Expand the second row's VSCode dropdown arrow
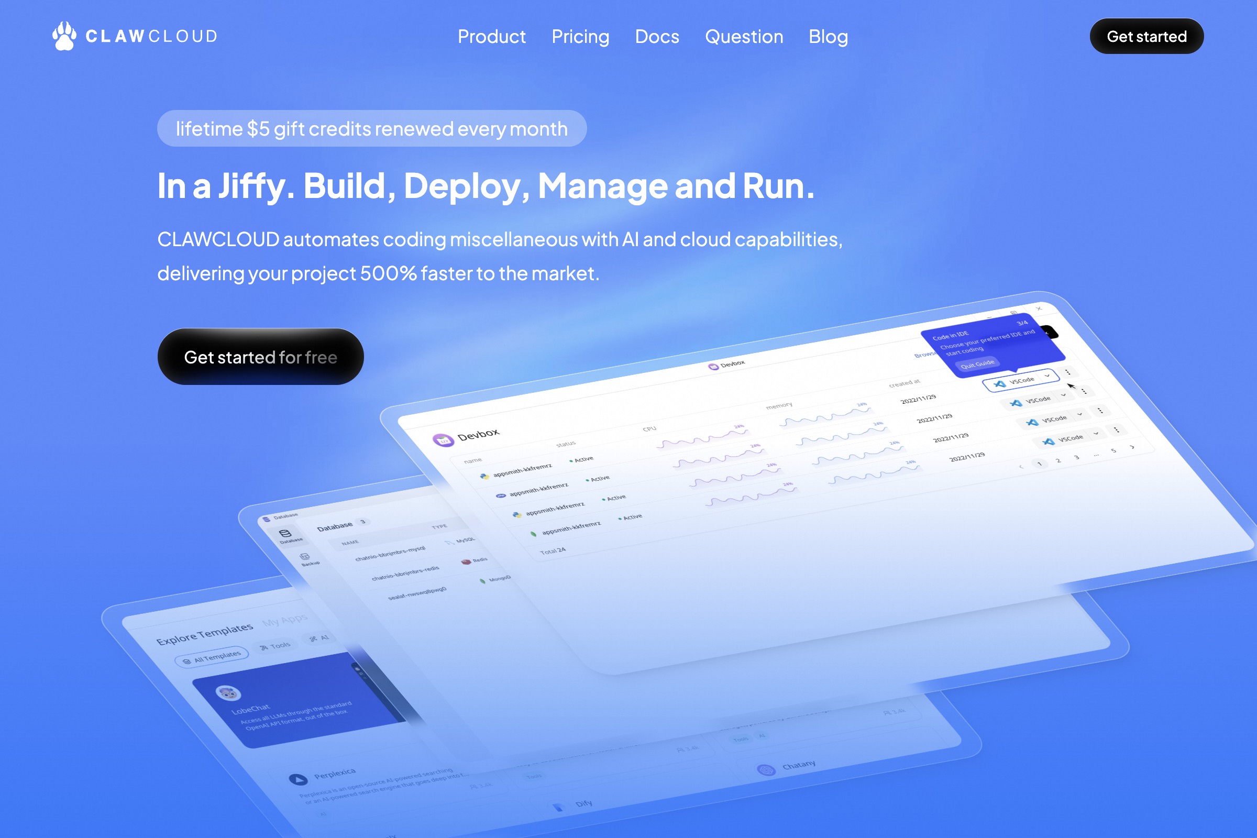This screenshot has height=838, width=1257. 1064,395
